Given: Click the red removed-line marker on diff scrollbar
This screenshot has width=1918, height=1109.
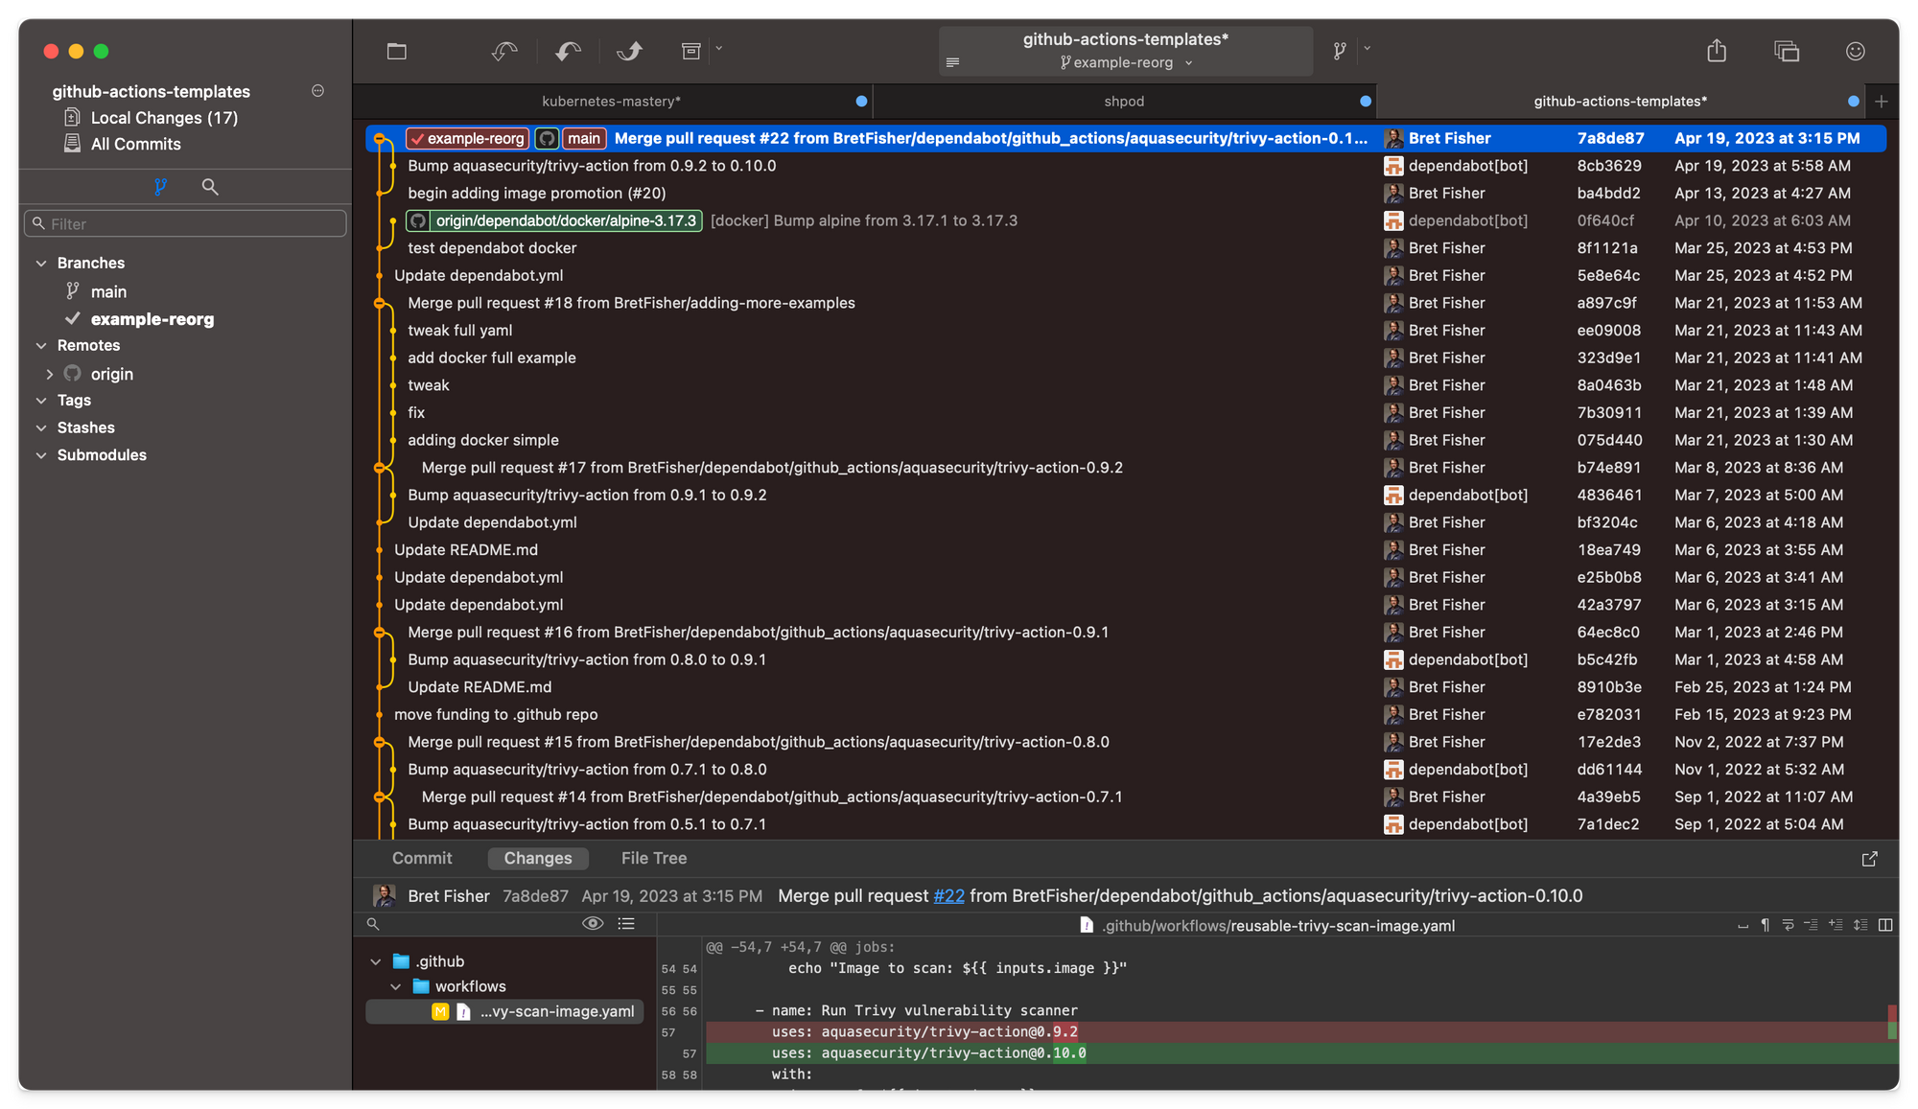Looking at the screenshot, I should coord(1892,1014).
